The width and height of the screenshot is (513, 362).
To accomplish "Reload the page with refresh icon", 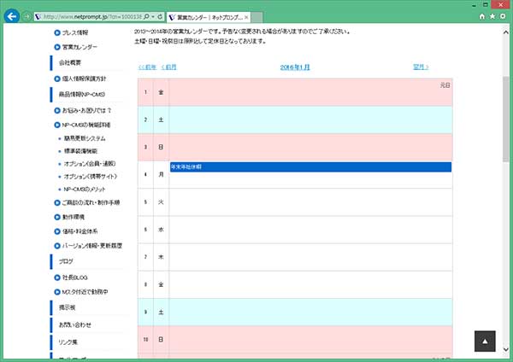I will coord(160,16).
